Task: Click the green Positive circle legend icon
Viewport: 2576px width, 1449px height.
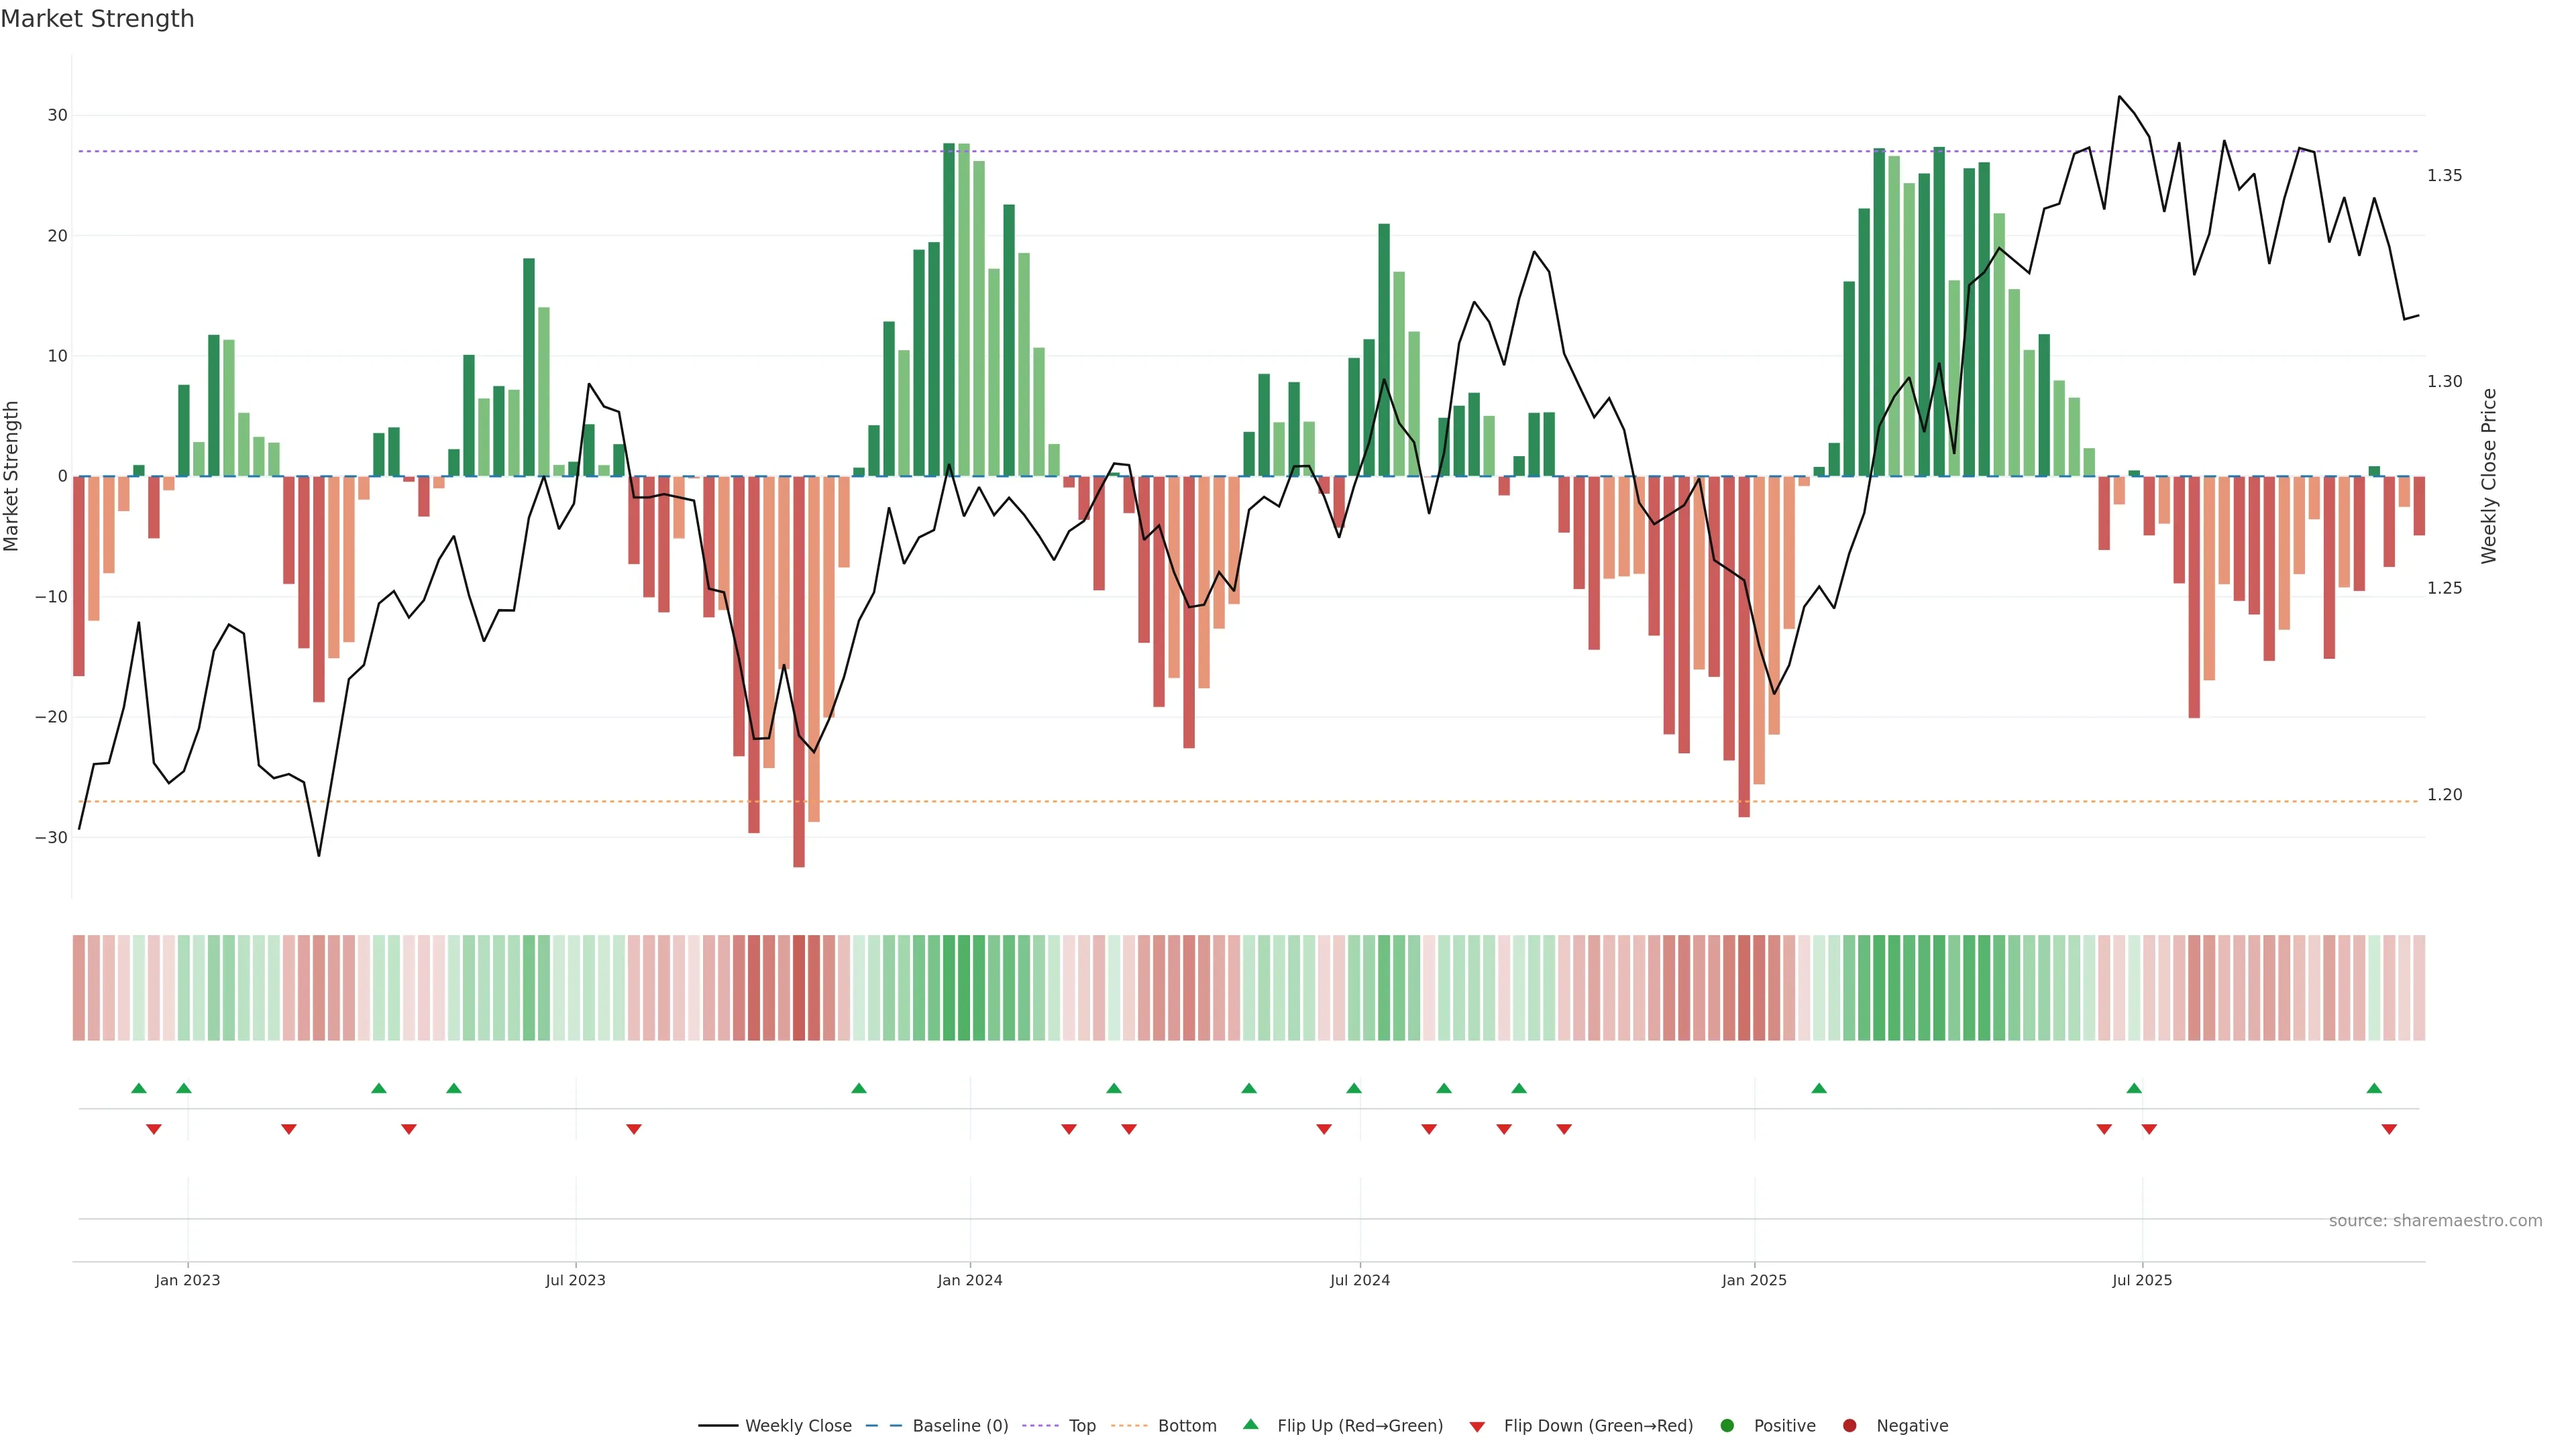Action: point(1727,1426)
